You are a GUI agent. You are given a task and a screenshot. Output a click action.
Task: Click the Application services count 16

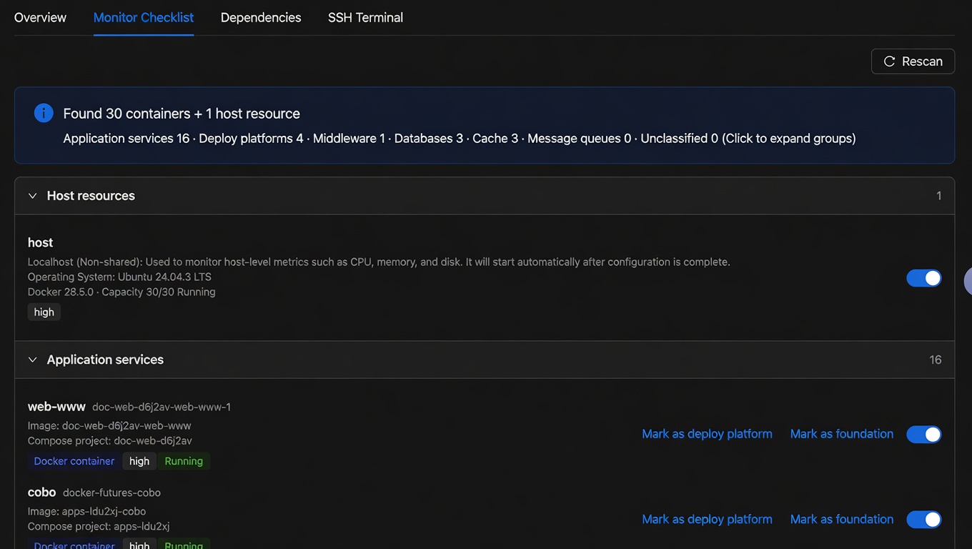(936, 360)
